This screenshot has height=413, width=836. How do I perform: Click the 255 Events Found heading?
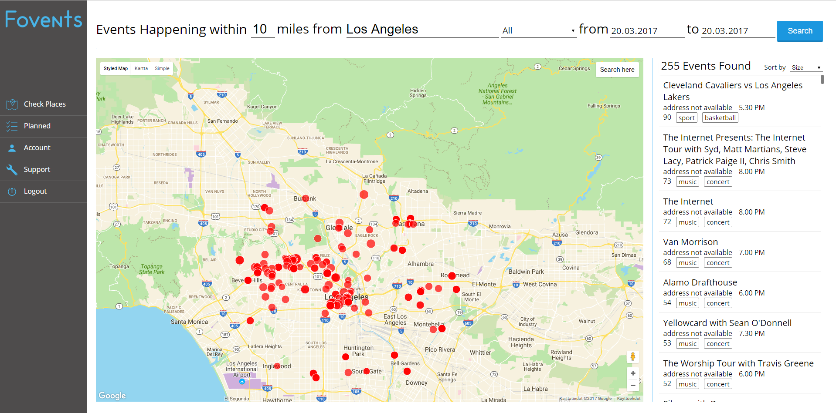706,66
